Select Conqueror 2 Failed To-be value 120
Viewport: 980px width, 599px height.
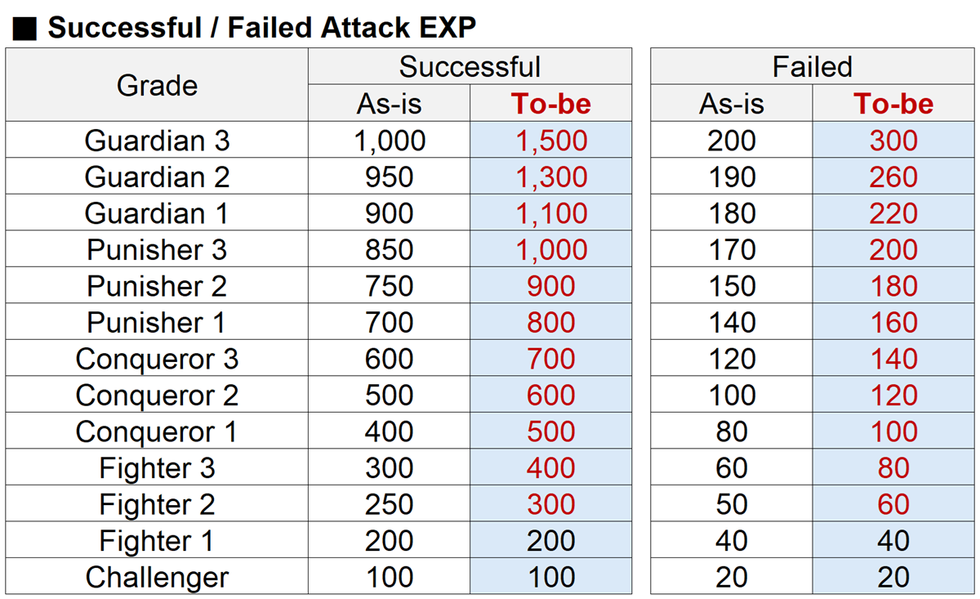[893, 396]
